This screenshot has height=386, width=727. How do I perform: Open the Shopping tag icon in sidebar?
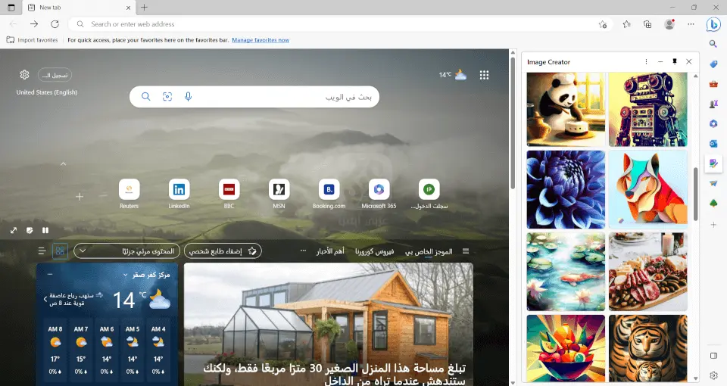(x=713, y=64)
